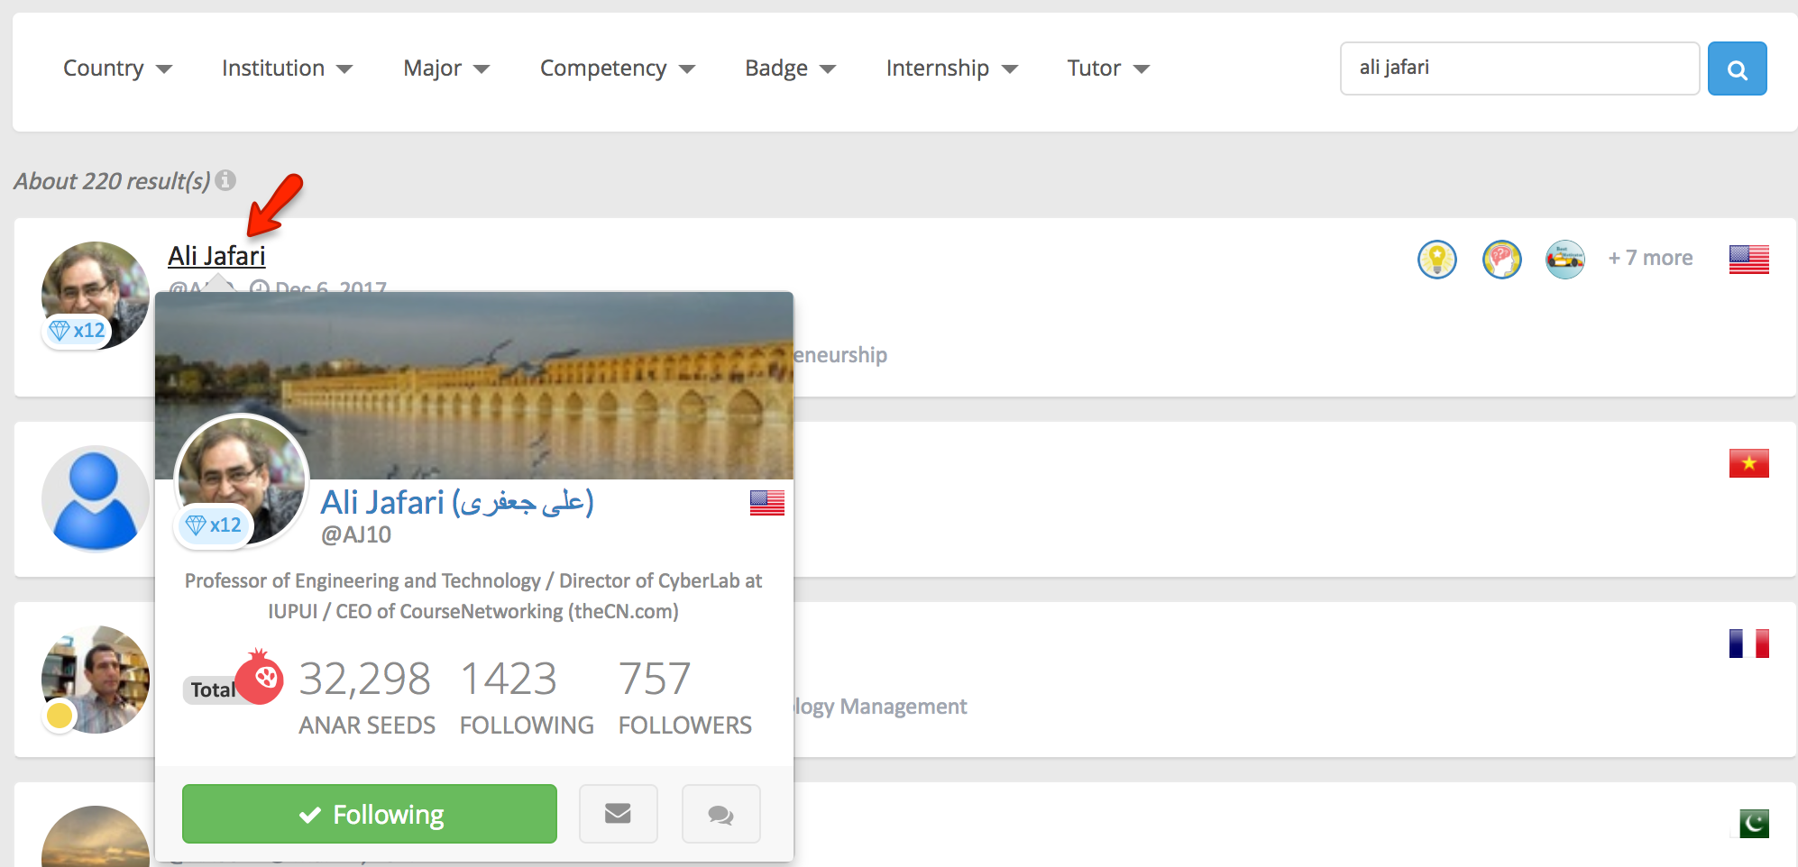Viewport: 1798px width, 867px height.
Task: Click the x12 diamond badge in popup
Action: tap(215, 525)
